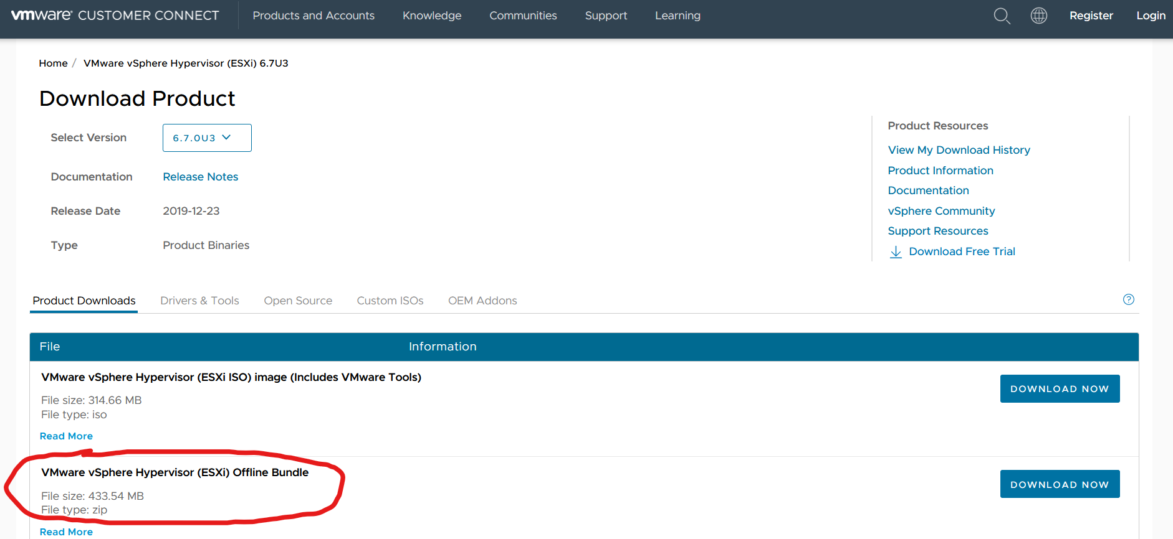Open the Communities menu
Image resolution: width=1173 pixels, height=539 pixels.
[x=523, y=16]
